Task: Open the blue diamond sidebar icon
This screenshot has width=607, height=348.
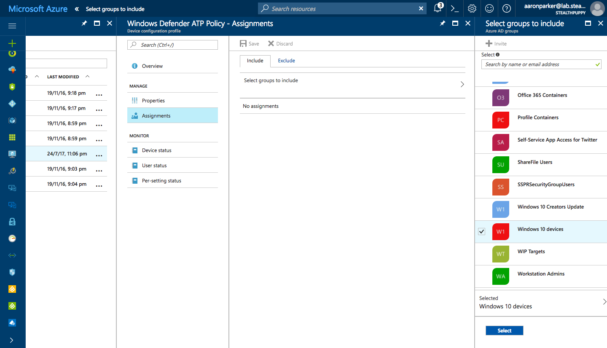Action: [12, 104]
